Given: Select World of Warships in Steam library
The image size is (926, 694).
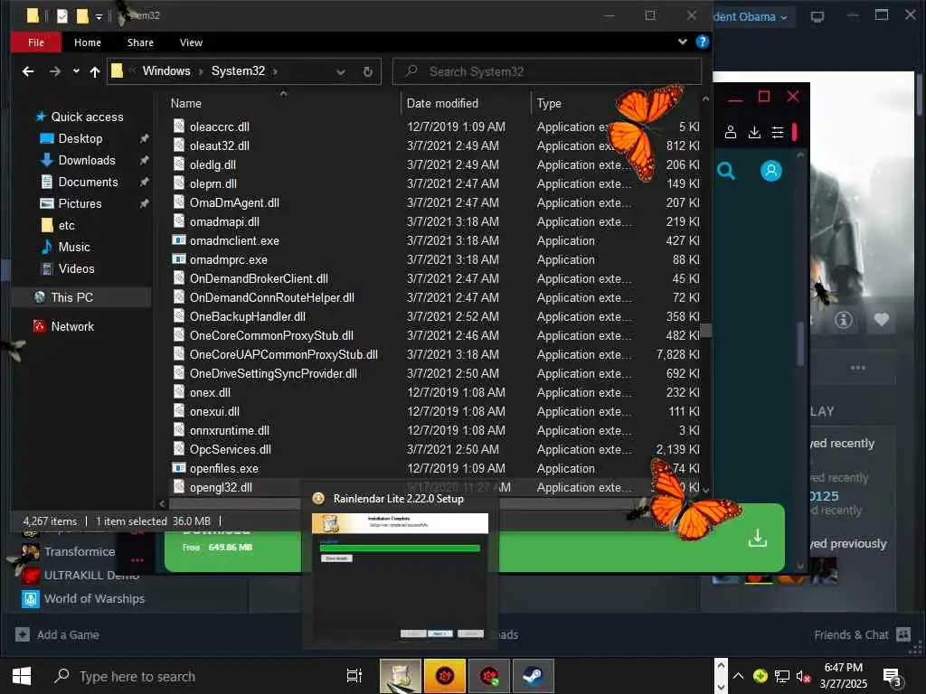Looking at the screenshot, I should (x=94, y=598).
